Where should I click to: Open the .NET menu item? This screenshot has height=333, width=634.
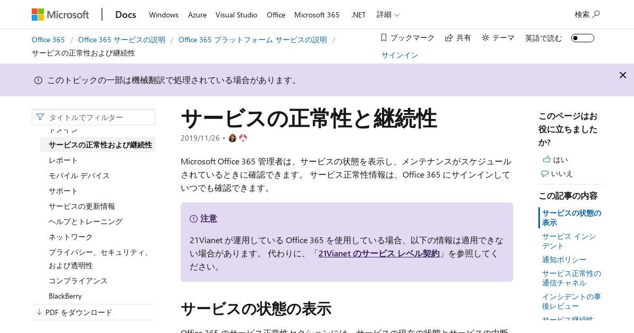[x=358, y=15]
